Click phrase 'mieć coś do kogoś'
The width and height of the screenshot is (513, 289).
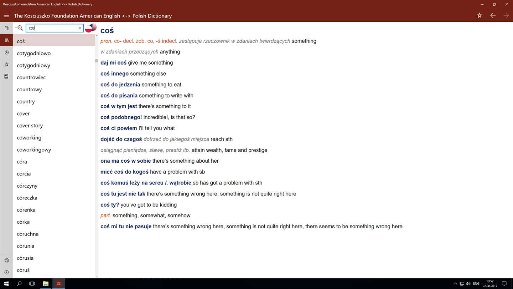click(124, 172)
